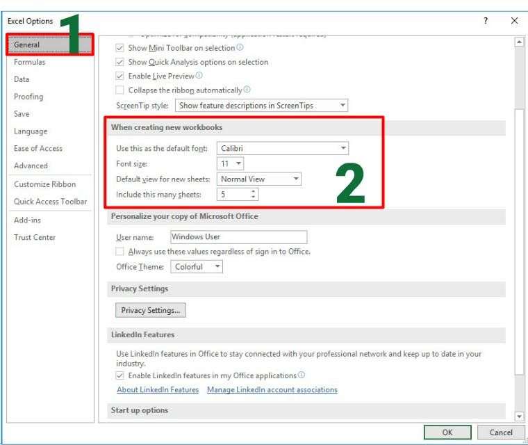Viewport: 528px width, 445px height.
Task: Open the Office Theme dropdown
Action: click(197, 267)
